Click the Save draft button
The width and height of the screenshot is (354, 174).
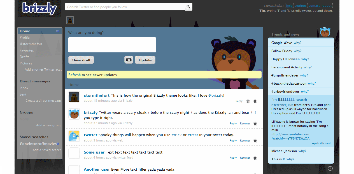(x=81, y=60)
